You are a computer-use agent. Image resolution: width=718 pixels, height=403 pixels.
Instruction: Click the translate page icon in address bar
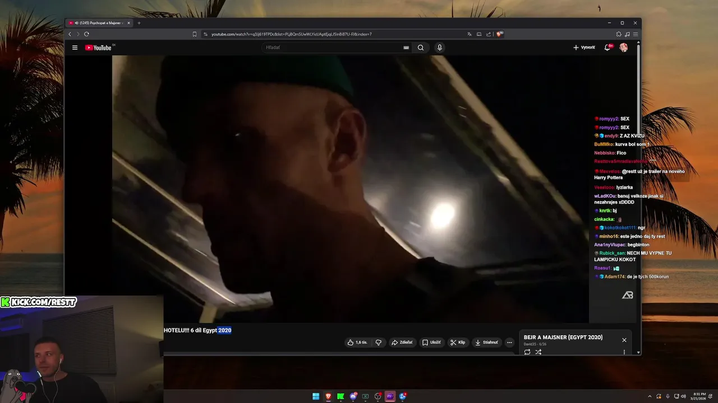click(x=470, y=34)
